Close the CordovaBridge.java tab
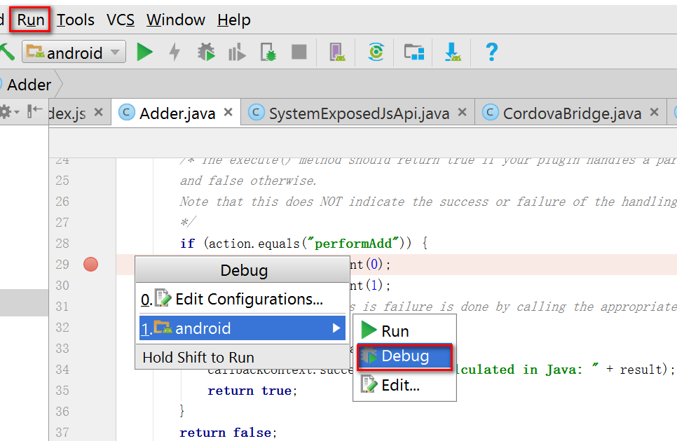 (654, 112)
